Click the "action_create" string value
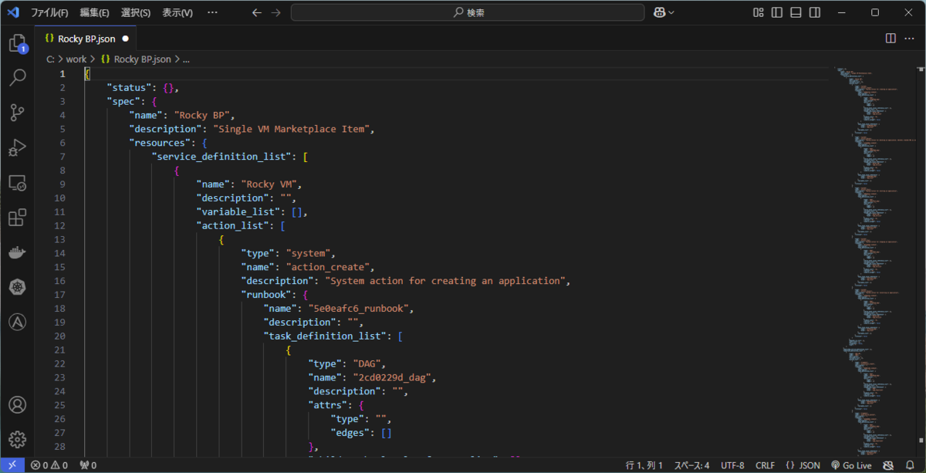The image size is (926, 473). pyautogui.click(x=330, y=267)
